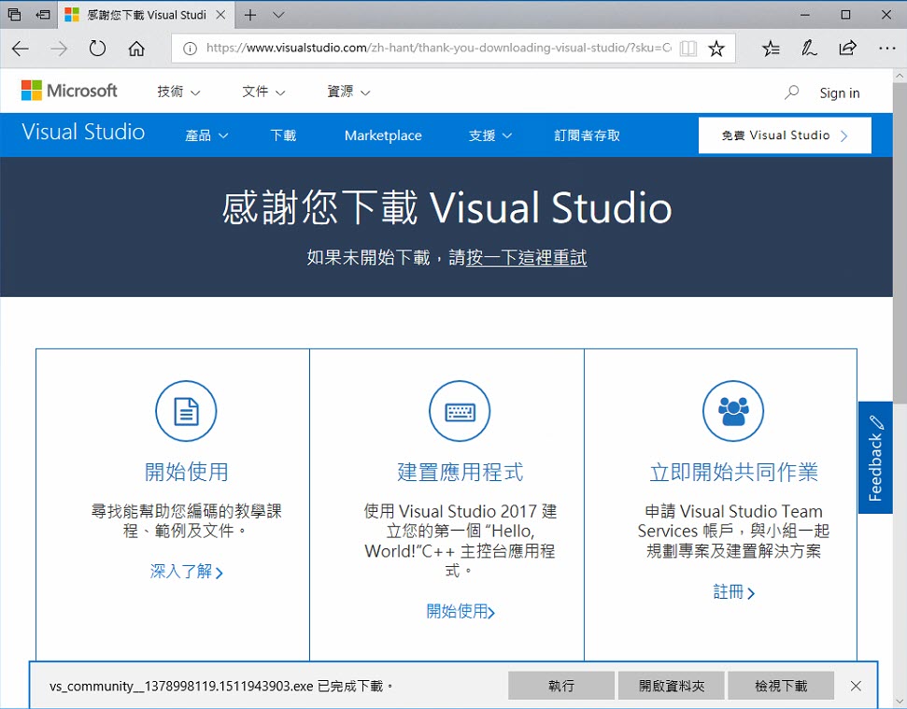Image resolution: width=907 pixels, height=709 pixels.
Task: Expand the 資源 dropdown menu
Action: pyautogui.click(x=348, y=92)
